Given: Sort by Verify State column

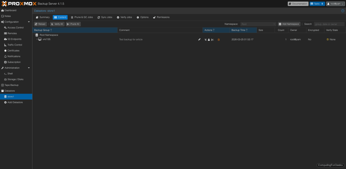Looking at the screenshot, I should tap(335, 30).
